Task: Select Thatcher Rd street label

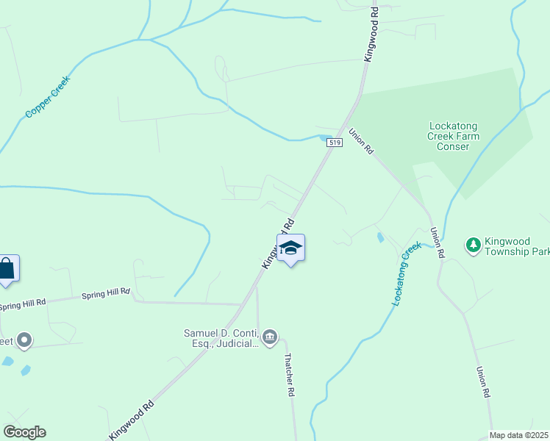Action: click(x=289, y=375)
